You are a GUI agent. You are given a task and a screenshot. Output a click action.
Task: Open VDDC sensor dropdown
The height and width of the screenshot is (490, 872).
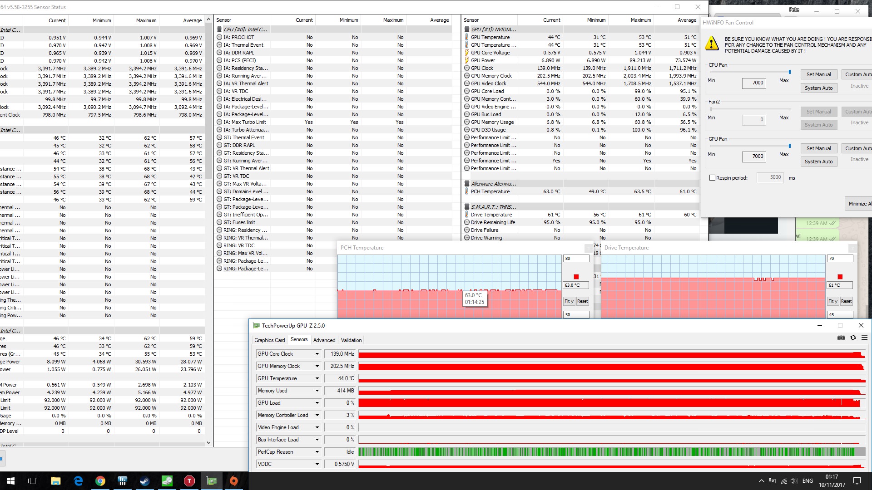click(317, 464)
